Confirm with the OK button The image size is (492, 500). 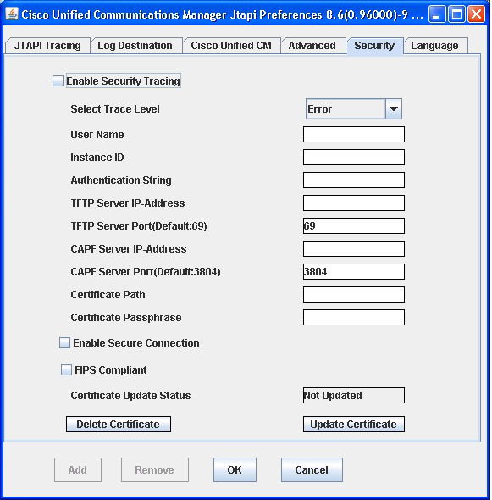235,469
